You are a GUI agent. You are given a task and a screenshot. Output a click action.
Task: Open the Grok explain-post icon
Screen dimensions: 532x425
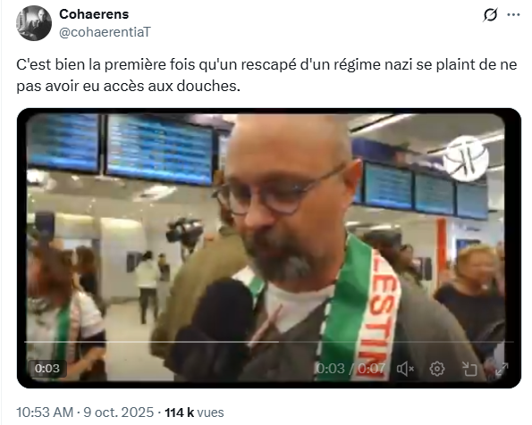(490, 15)
